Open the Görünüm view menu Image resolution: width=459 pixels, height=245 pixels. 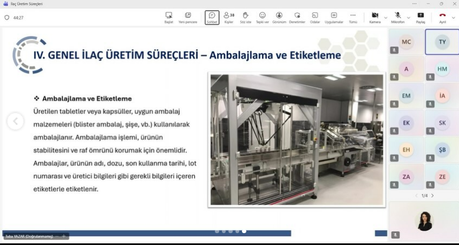(x=279, y=17)
